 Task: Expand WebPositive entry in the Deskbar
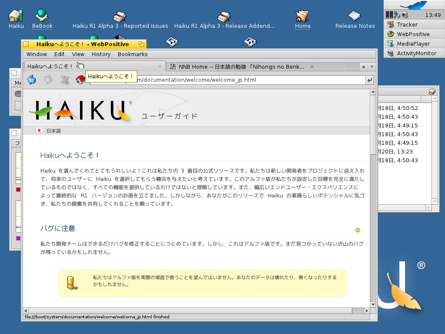412,34
